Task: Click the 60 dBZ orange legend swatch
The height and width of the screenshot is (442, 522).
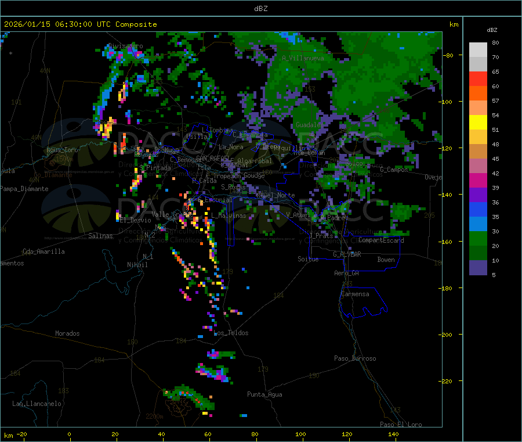Action: pyautogui.click(x=478, y=94)
